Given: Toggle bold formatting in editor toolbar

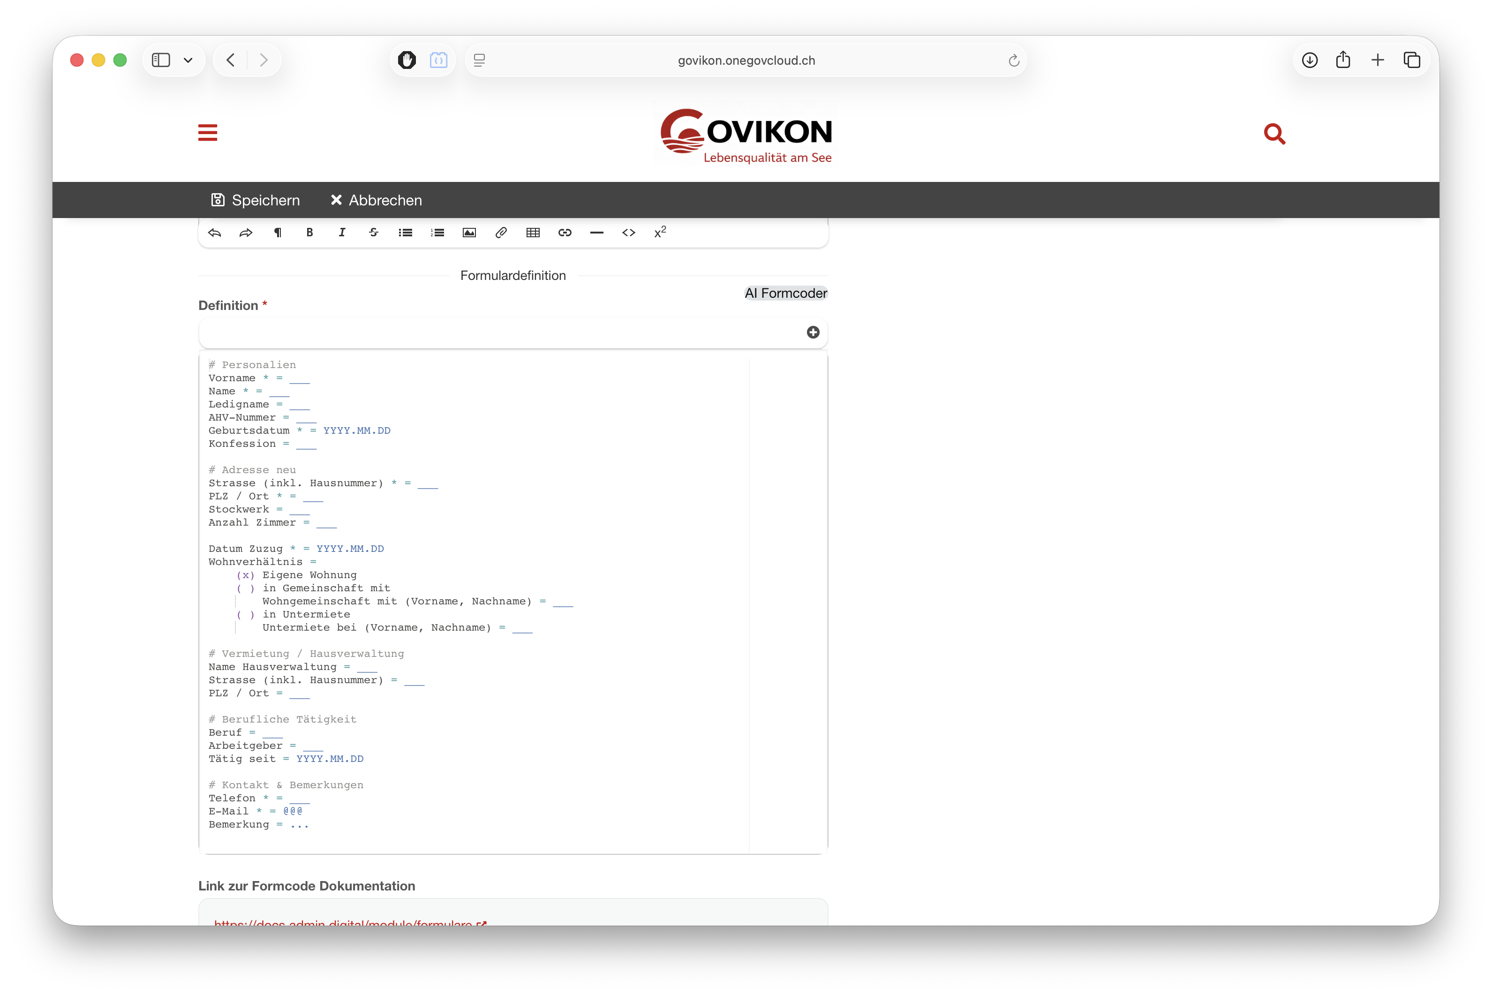Looking at the screenshot, I should (x=309, y=233).
